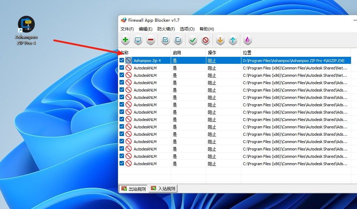This screenshot has height=209, width=357.
Task: Click the monitor Add Process toolbar icon
Action: 138,40
